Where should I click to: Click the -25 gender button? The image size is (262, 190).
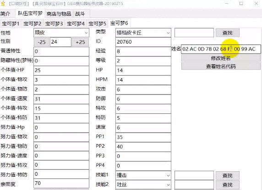click(x=42, y=42)
